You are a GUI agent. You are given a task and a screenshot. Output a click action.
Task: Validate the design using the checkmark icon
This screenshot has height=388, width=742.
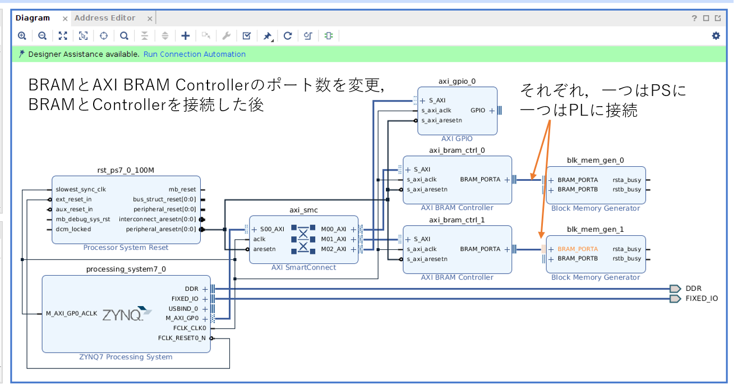tap(246, 36)
